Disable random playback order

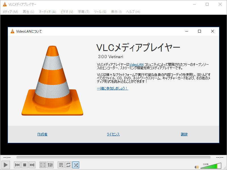(x=75, y=165)
